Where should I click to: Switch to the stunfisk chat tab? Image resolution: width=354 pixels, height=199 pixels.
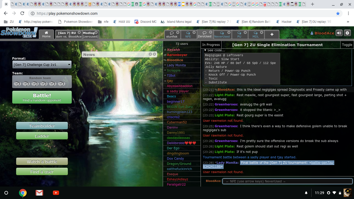[172, 35]
